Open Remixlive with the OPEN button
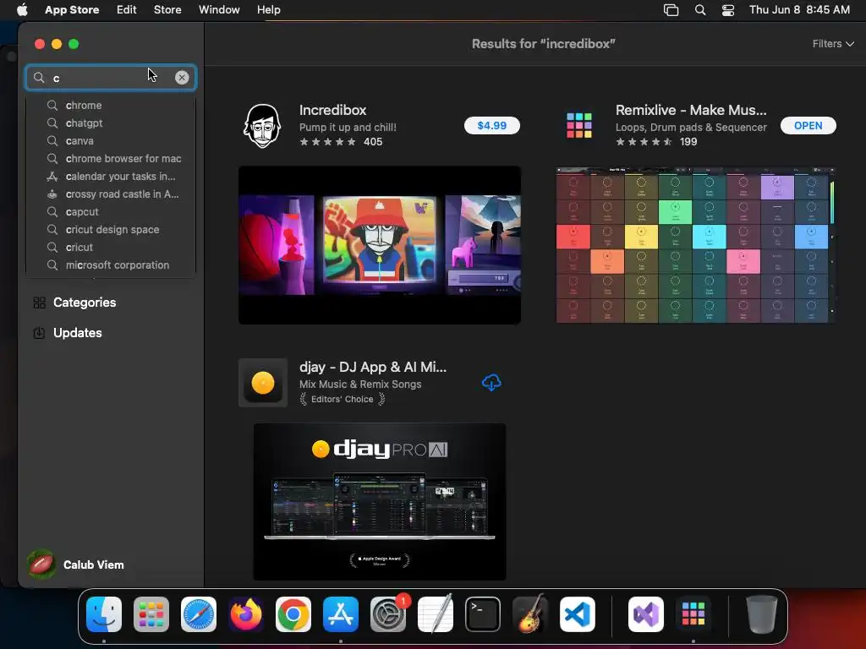The height and width of the screenshot is (649, 866). click(808, 125)
